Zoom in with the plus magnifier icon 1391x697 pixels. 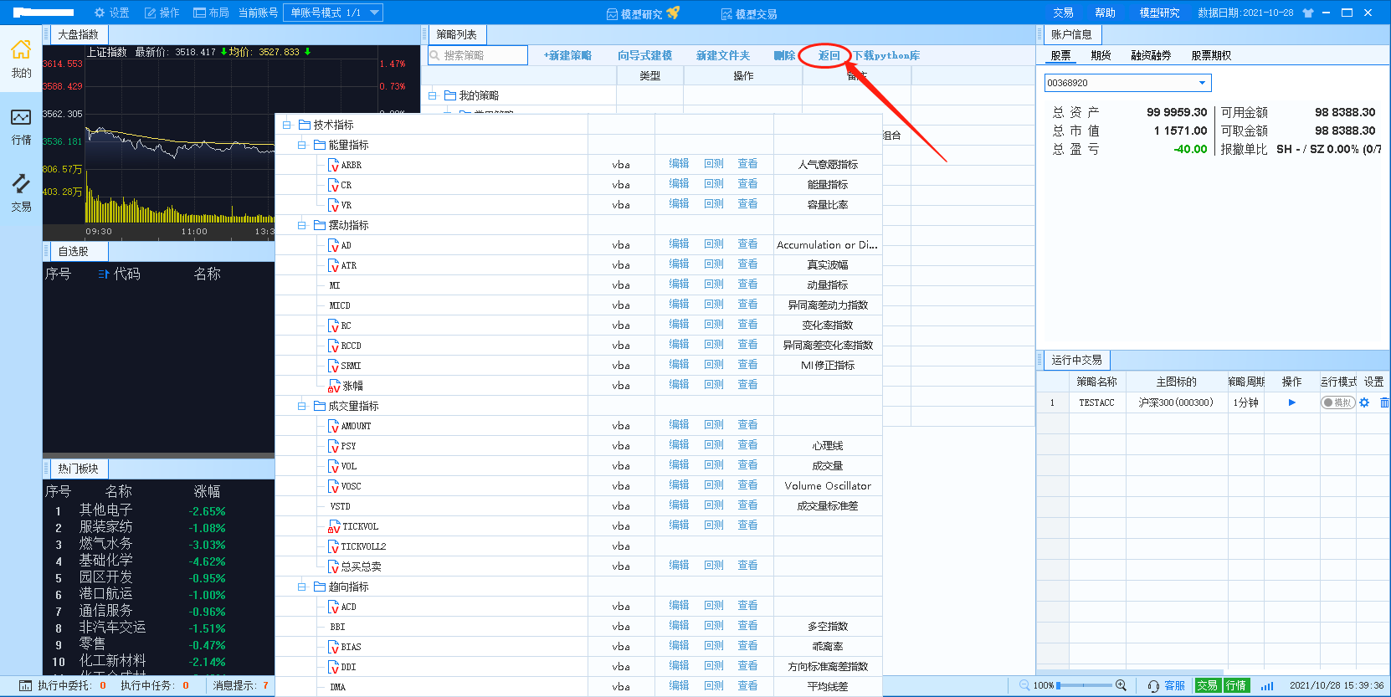[1121, 685]
